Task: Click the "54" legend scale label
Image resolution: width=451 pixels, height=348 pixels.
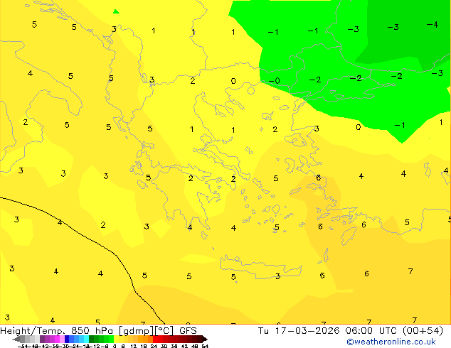Action: tap(205, 346)
